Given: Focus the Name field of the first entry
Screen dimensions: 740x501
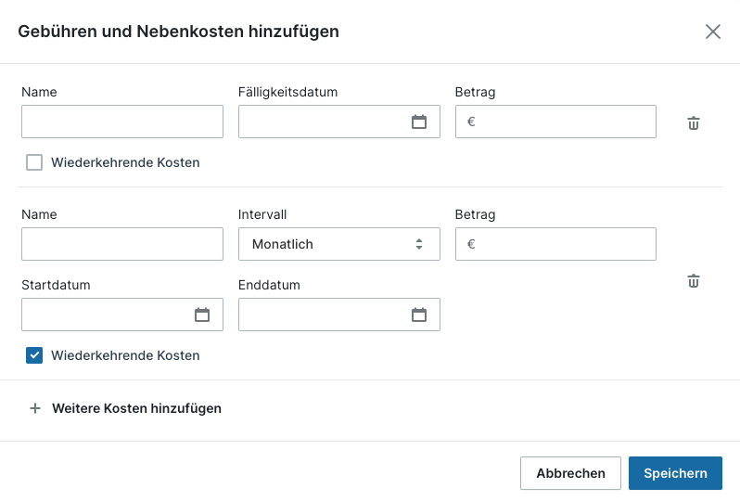Looking at the screenshot, I should (x=121, y=122).
